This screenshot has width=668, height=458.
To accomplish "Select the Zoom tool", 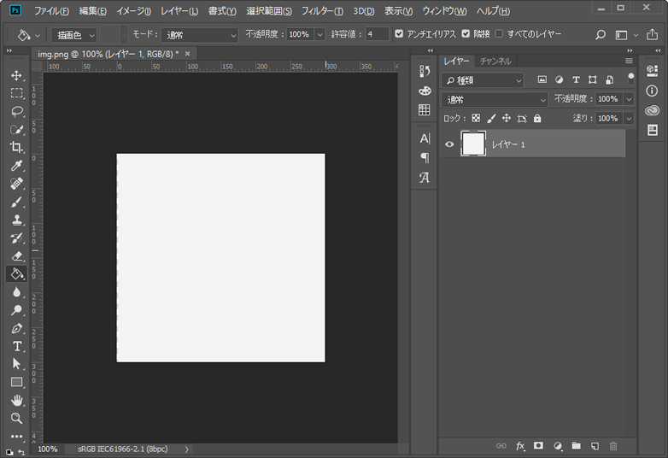I will pyautogui.click(x=16, y=418).
